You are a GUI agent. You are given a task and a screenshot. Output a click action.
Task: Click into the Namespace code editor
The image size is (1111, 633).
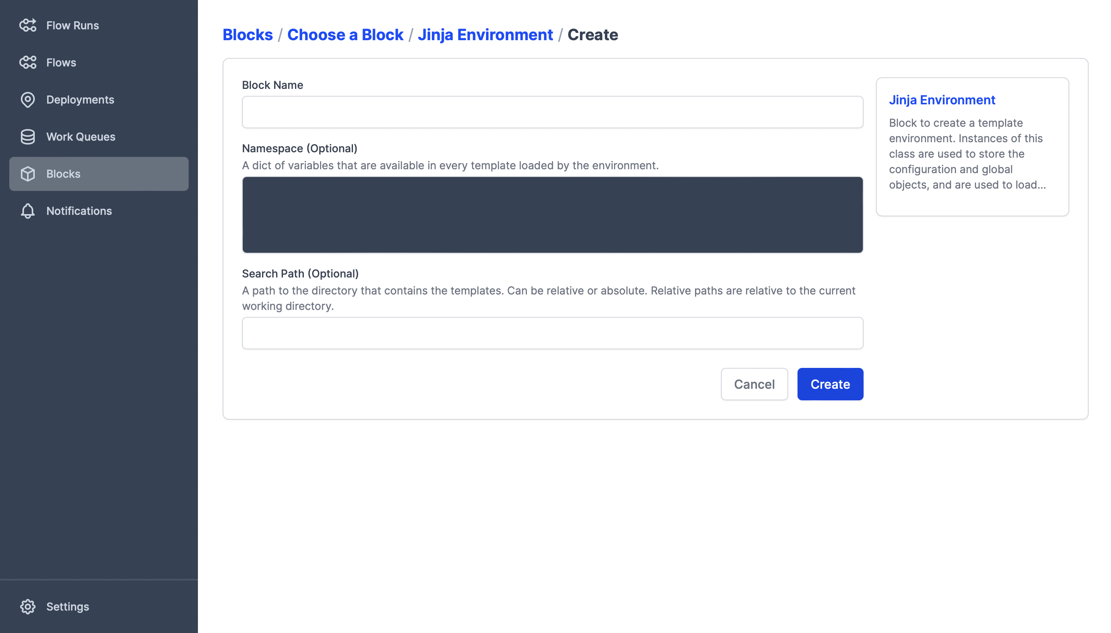point(552,214)
